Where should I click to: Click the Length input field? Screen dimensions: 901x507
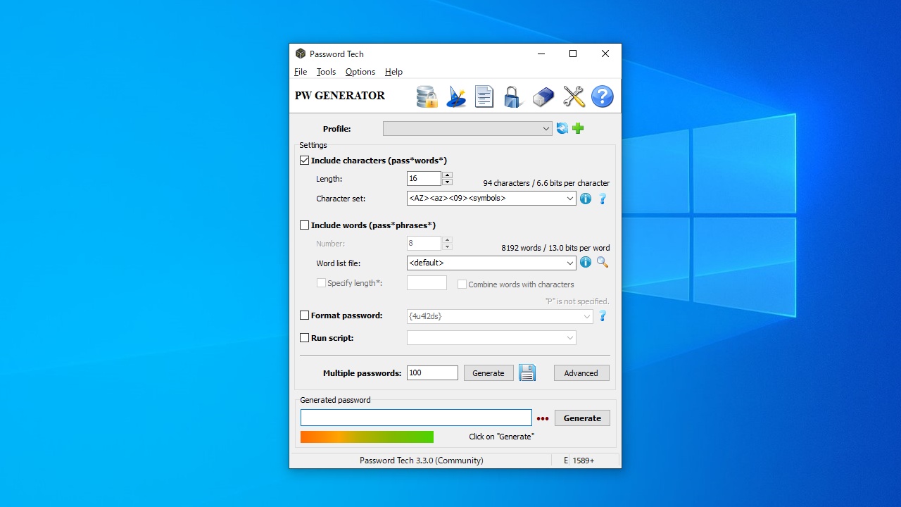[x=424, y=179]
